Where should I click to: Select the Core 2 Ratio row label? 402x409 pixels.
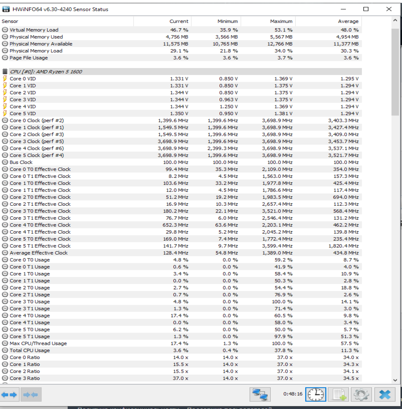pos(25,371)
